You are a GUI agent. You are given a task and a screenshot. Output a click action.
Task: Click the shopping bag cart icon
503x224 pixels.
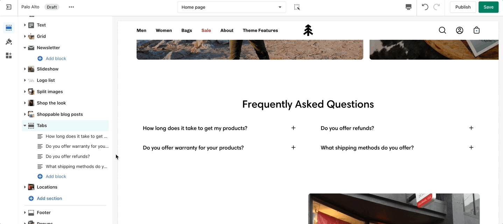(x=476, y=30)
